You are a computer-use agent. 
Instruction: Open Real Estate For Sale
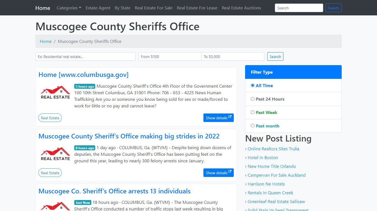pyautogui.click(x=153, y=8)
